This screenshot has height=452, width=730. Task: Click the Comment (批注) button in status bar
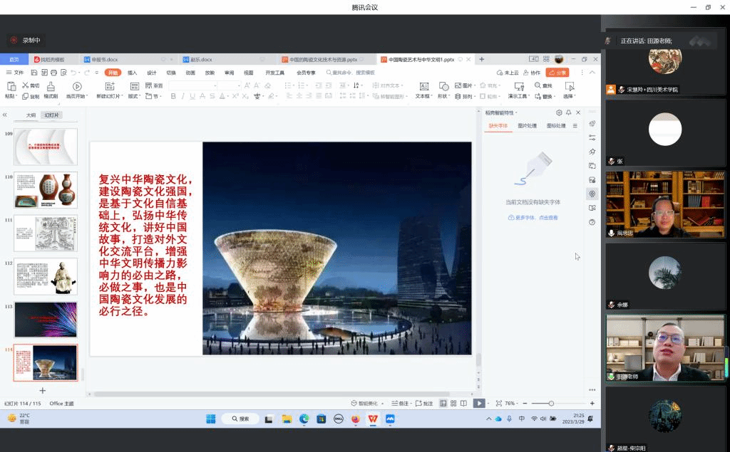424,403
